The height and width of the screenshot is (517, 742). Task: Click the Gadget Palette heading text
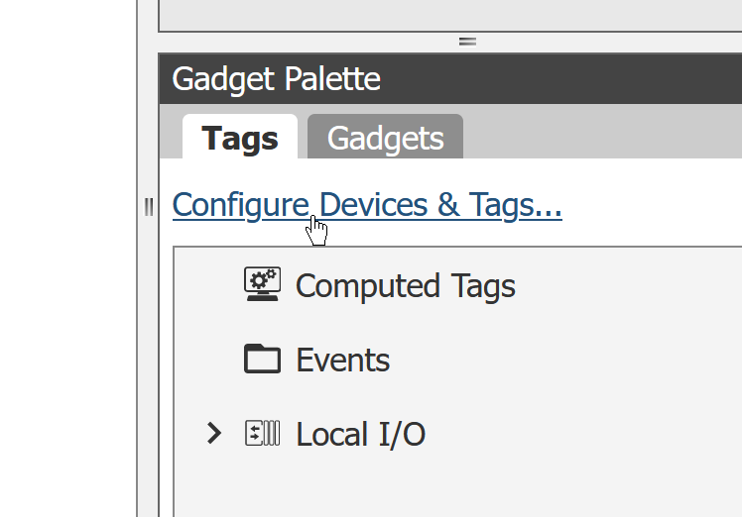[x=277, y=79]
